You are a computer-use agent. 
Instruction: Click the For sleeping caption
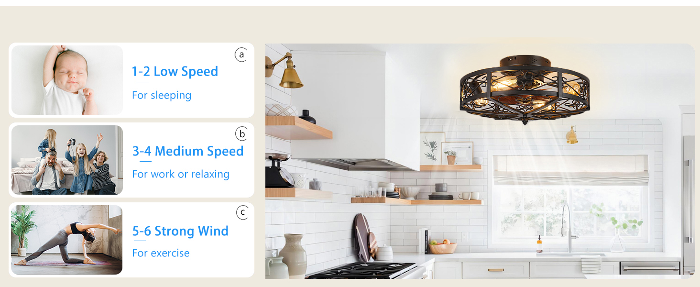pos(162,95)
